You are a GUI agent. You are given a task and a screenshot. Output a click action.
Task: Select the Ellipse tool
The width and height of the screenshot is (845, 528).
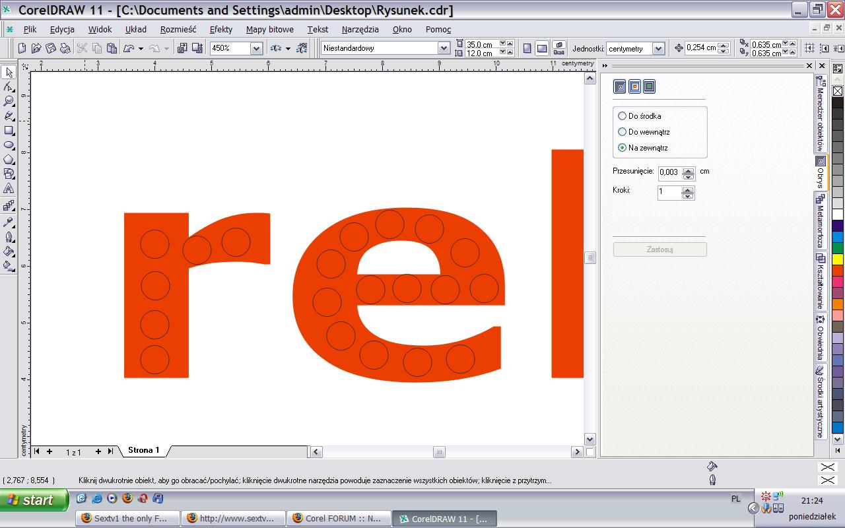click(9, 145)
